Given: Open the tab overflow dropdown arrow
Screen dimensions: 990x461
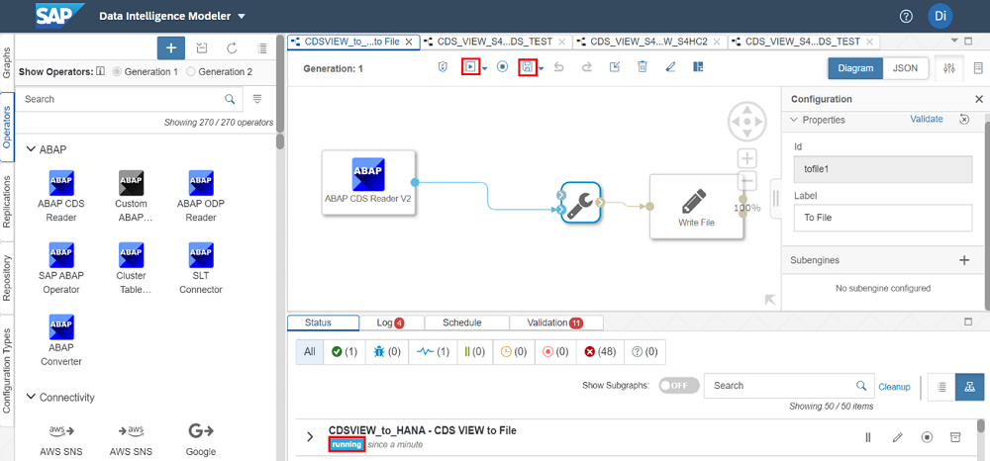Looking at the screenshot, I should tap(954, 41).
